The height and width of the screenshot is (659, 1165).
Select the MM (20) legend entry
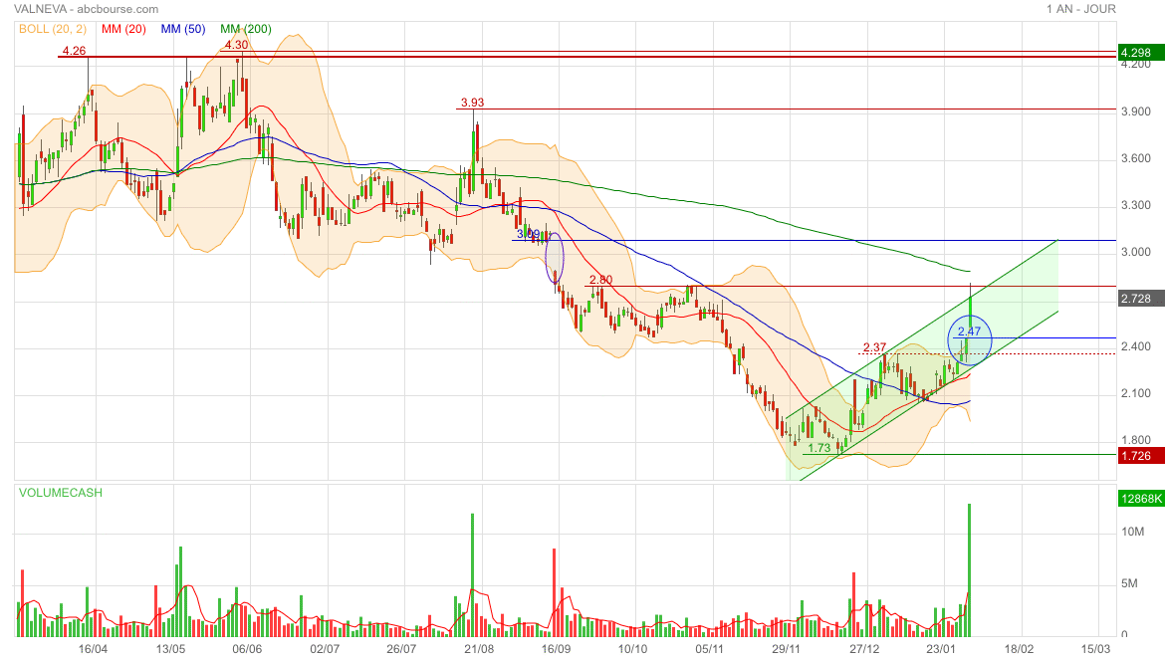point(123,29)
